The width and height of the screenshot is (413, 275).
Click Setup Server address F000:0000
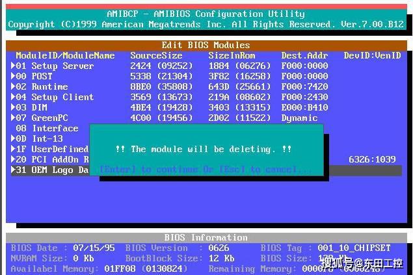tap(305, 66)
